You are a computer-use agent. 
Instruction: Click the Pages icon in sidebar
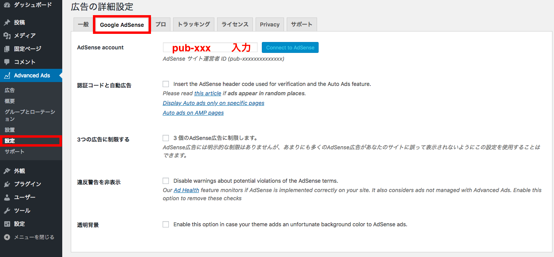(7, 49)
